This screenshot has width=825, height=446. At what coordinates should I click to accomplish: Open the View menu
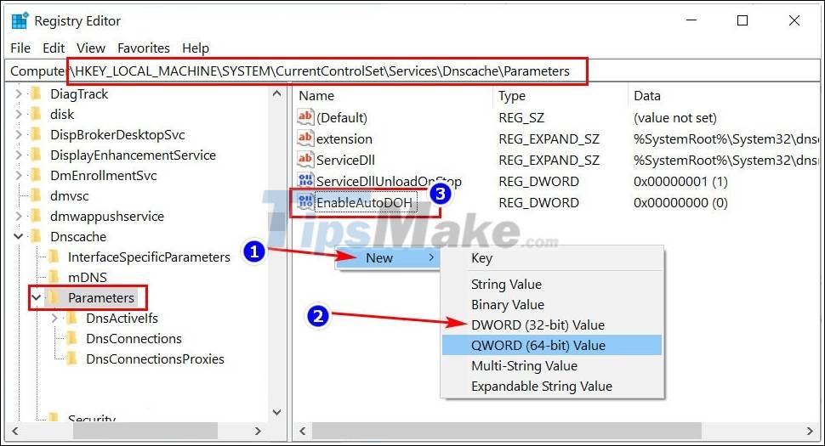point(91,48)
